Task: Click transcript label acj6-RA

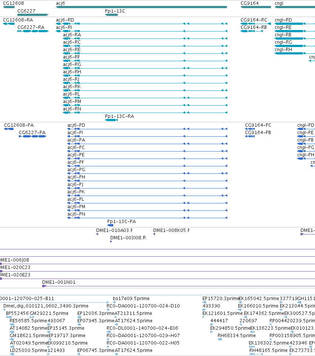Action: pyautogui.click(x=72, y=35)
